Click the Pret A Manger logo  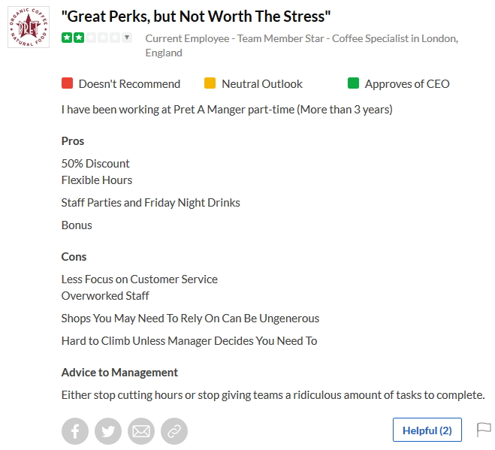pyautogui.click(x=28, y=27)
